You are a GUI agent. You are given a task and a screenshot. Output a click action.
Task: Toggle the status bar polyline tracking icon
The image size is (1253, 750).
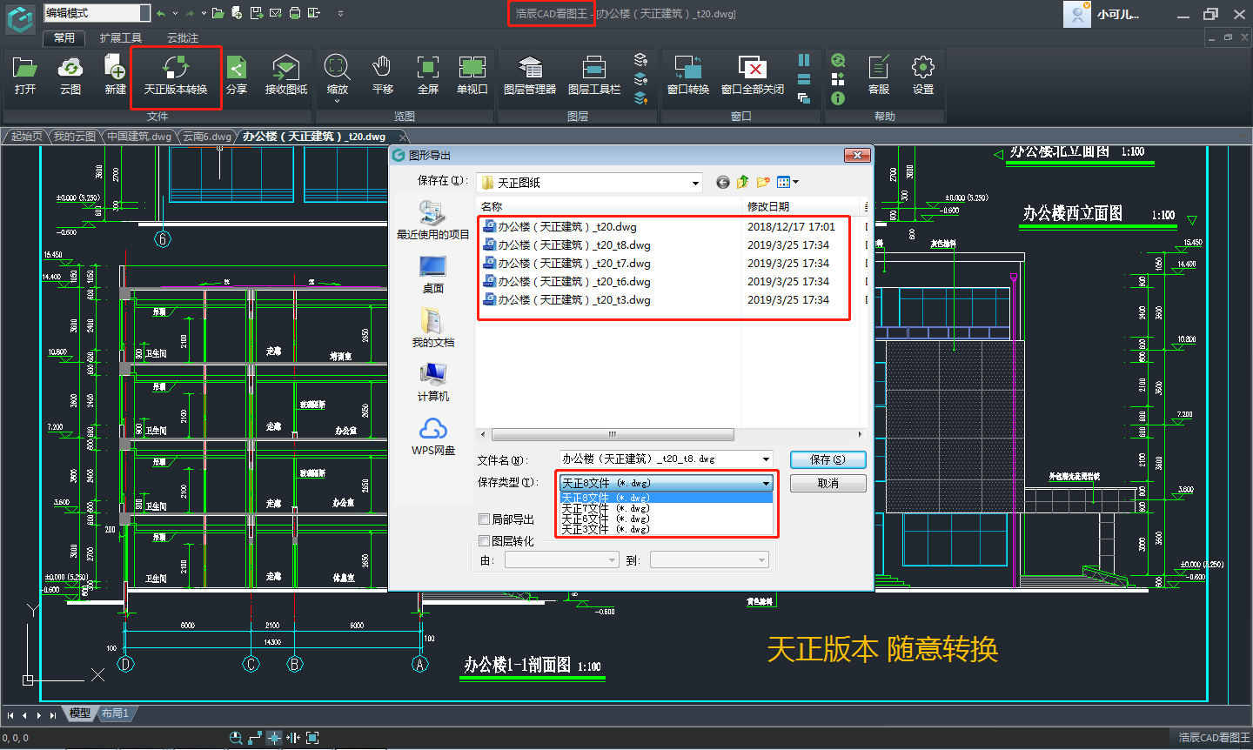tap(255, 737)
